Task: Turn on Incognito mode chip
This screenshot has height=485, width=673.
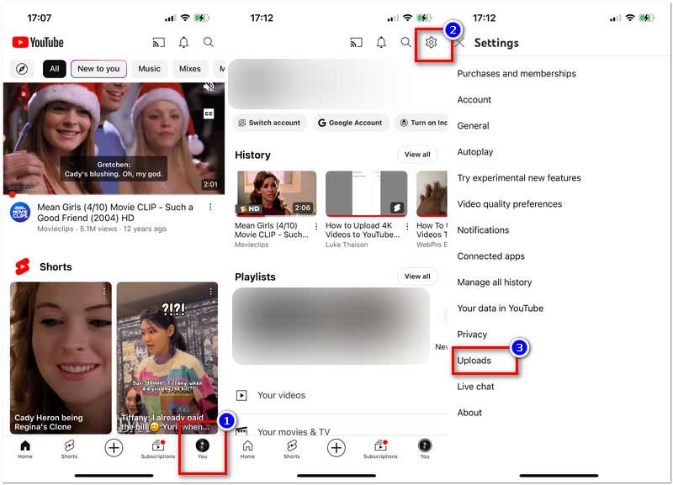Action: (x=424, y=123)
